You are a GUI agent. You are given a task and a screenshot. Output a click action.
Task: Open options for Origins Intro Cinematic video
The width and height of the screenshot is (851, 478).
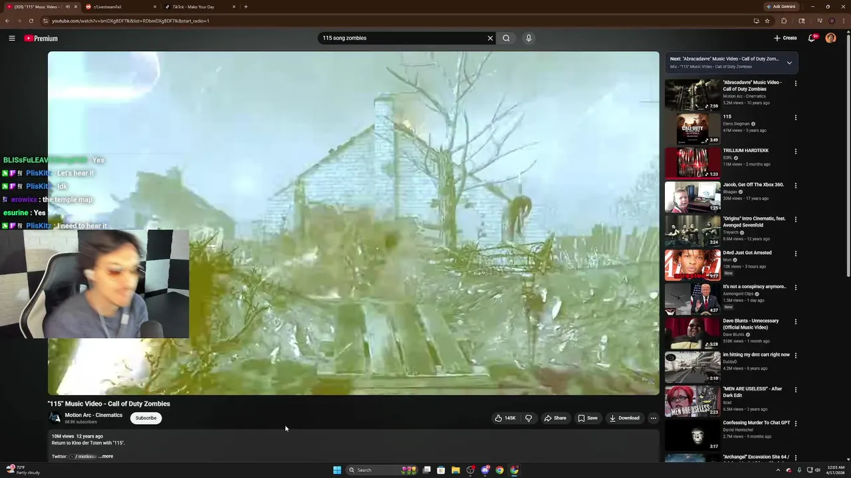pos(796,219)
